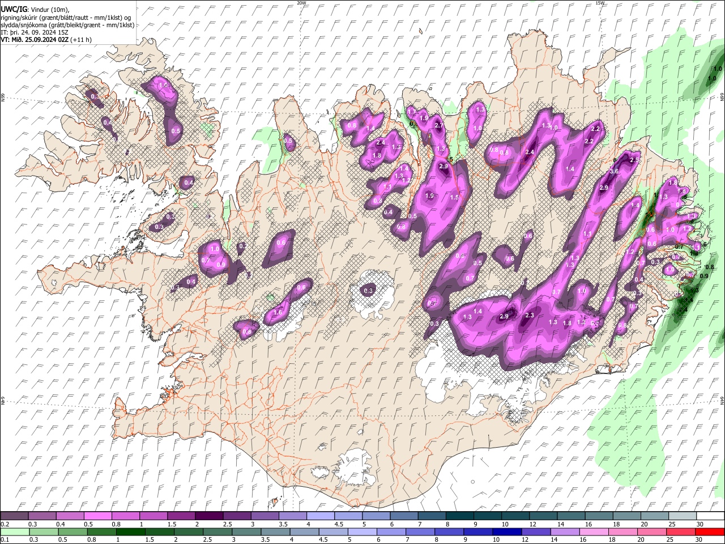725x544 pixels.
Task: Click top legend swatch between 0.8 and 1
Action: click(x=125, y=516)
